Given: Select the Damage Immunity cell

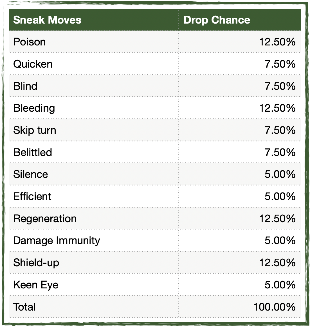Looking at the screenshot, I should point(57,240).
